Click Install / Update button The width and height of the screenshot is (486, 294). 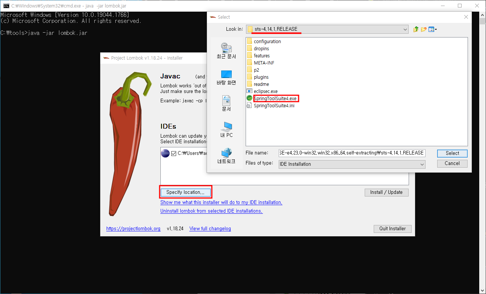[x=386, y=192]
